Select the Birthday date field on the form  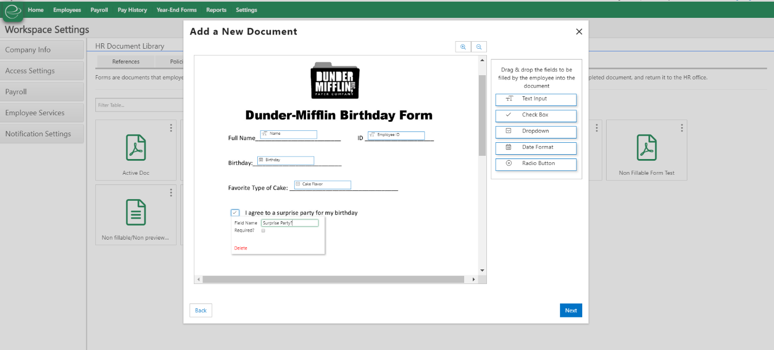286,160
